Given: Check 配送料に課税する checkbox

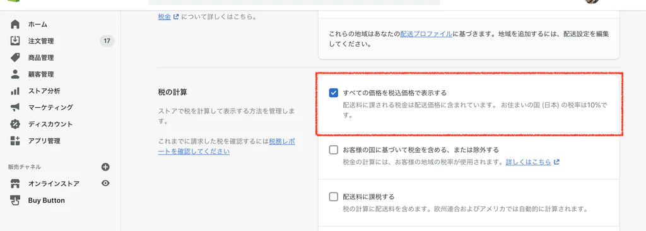Looking at the screenshot, I should click(334, 197).
